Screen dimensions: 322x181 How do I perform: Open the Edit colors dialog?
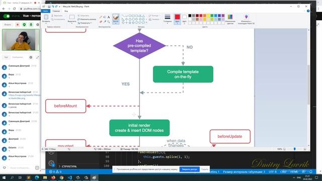[x=230, y=19]
